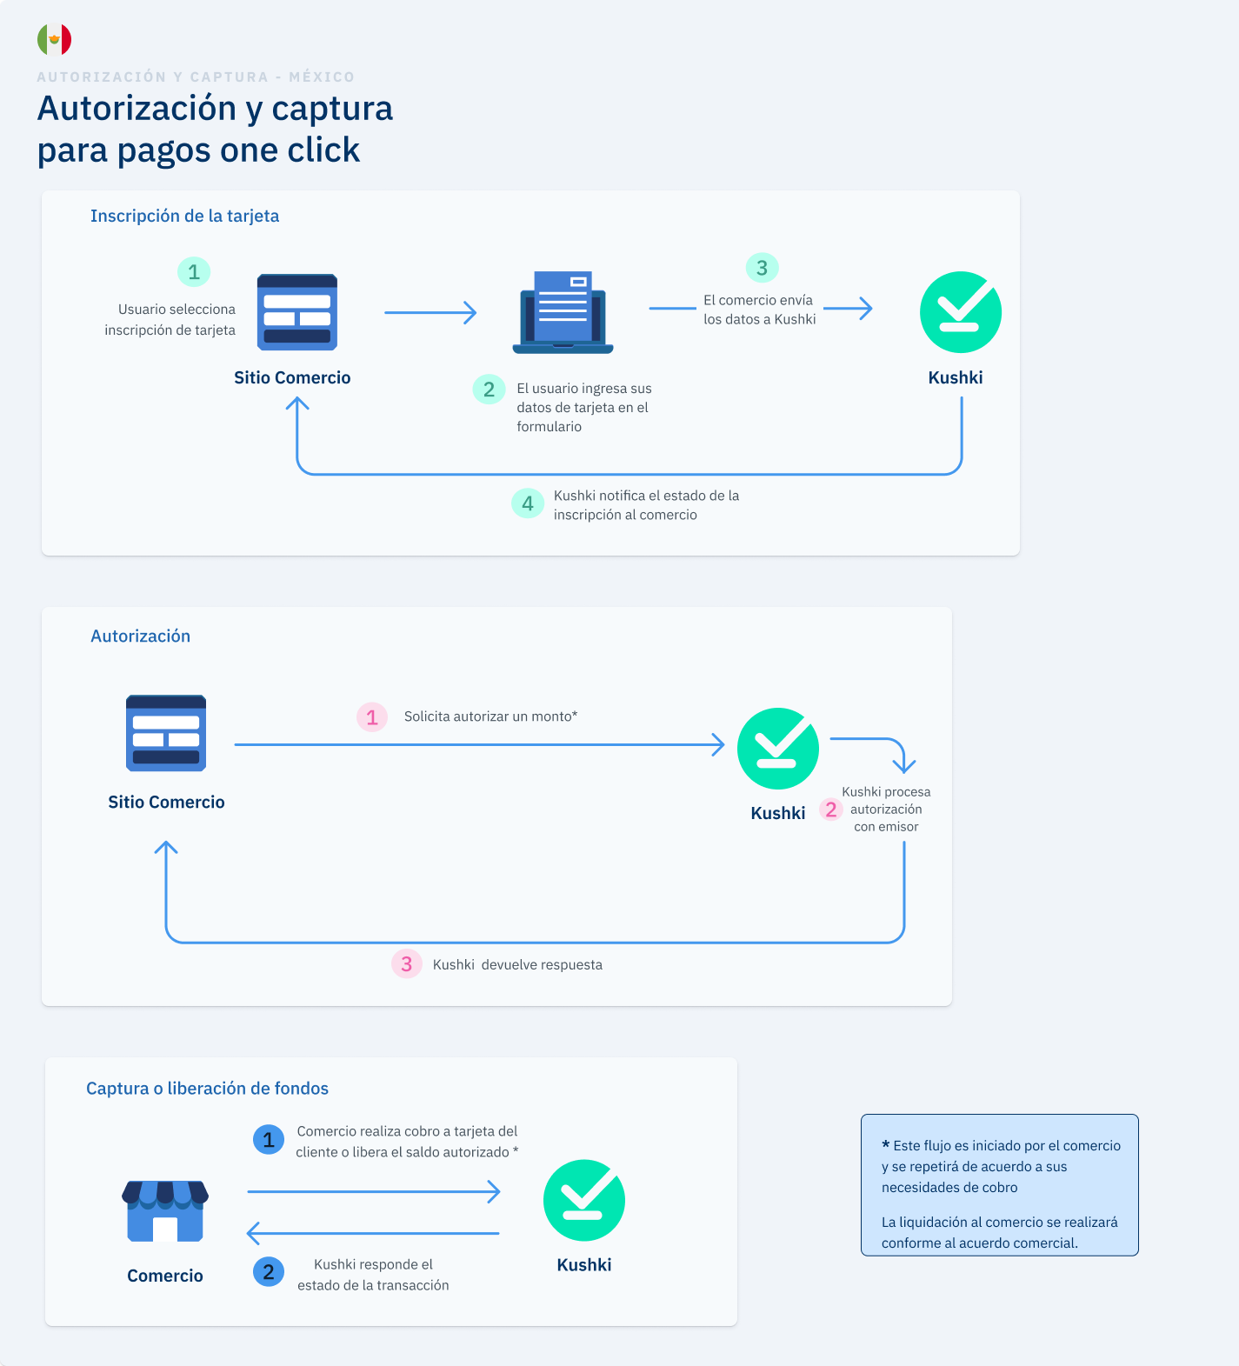Click the 'Sitio Comercio' label in Inscripción section

(x=292, y=377)
